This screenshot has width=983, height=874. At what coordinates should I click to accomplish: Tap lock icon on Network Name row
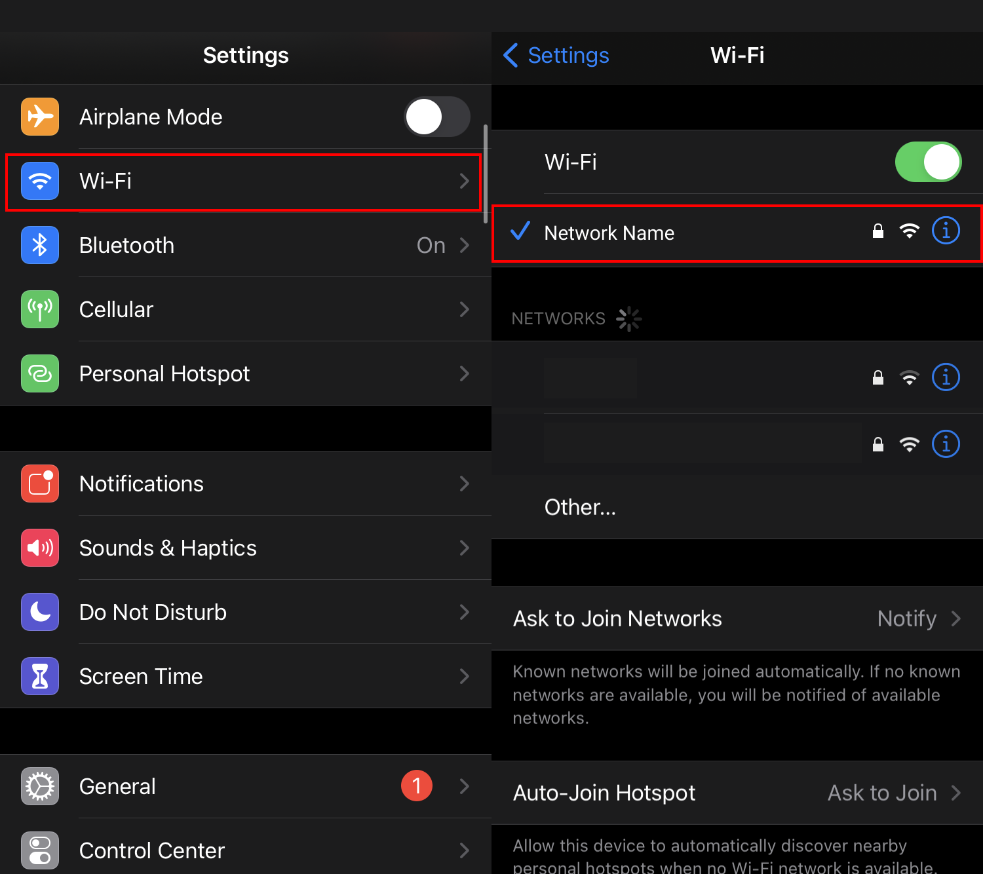pyautogui.click(x=878, y=231)
